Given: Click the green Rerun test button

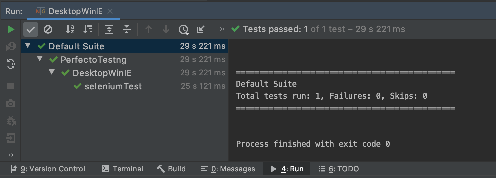Looking at the screenshot, I should click(x=11, y=29).
